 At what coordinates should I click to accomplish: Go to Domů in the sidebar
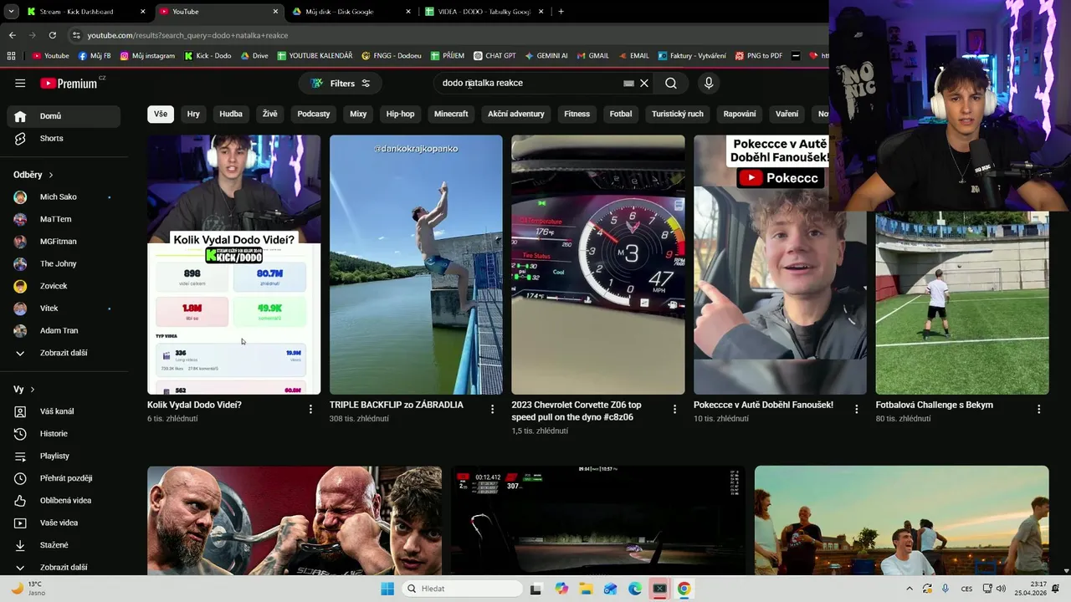(x=64, y=116)
